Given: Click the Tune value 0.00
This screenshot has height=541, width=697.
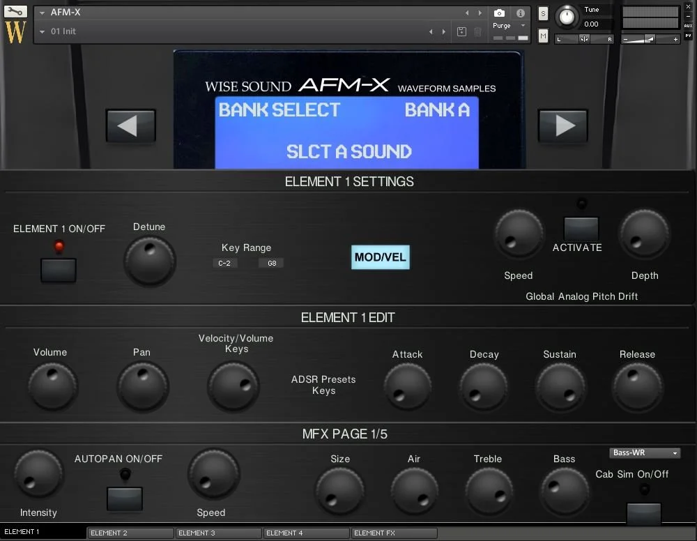Looking at the screenshot, I should point(591,24).
